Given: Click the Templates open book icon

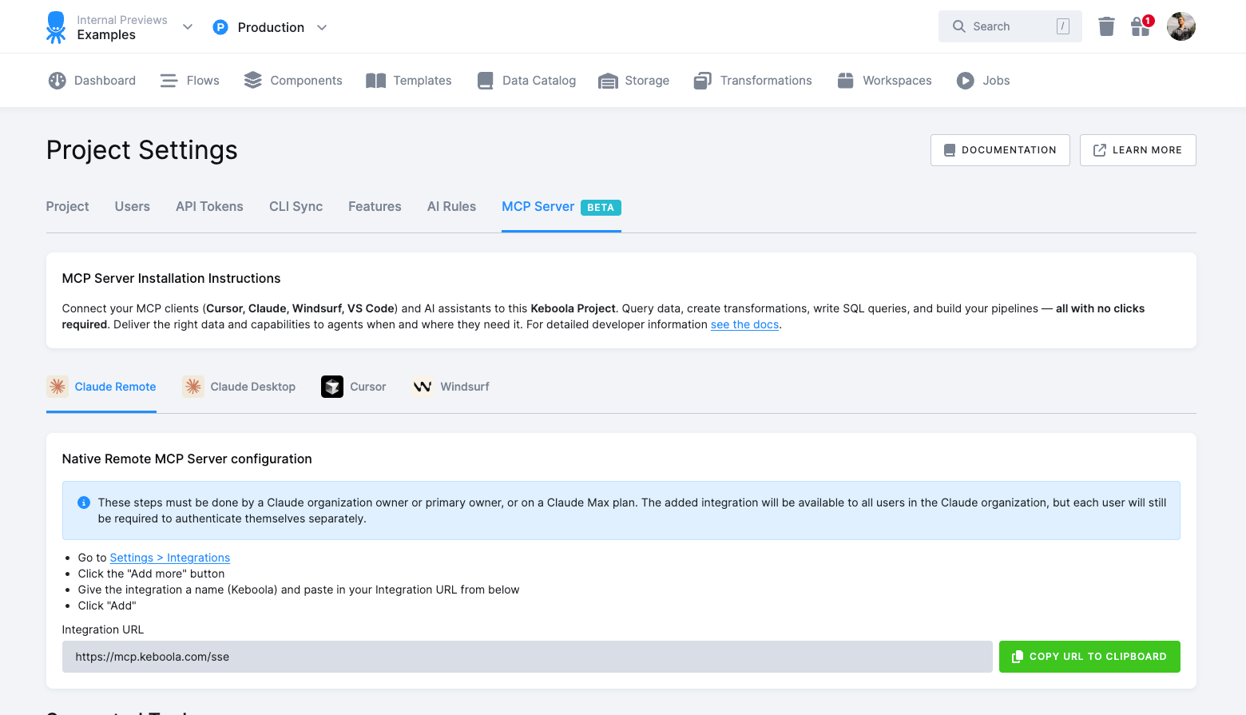Looking at the screenshot, I should (x=376, y=81).
